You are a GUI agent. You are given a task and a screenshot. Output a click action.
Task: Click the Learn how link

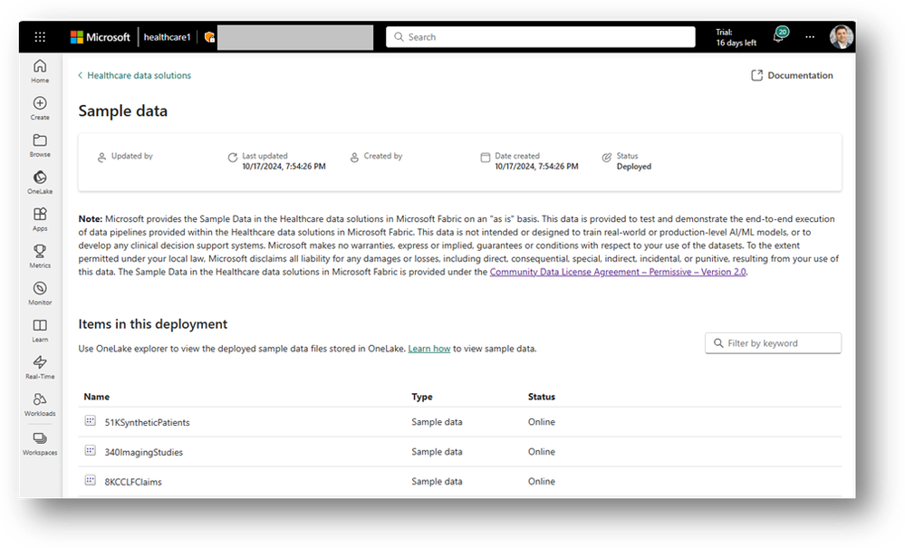click(428, 349)
